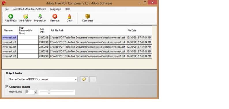
Task: Select the invoices5.pdf filename cell
Action: 10,56
